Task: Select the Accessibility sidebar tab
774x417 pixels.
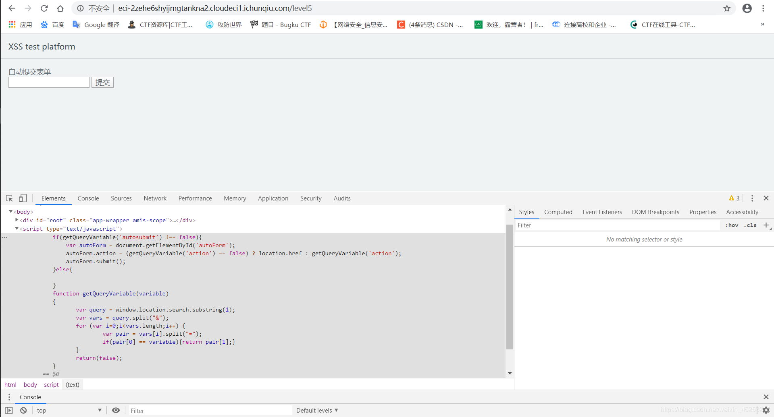Action: pos(742,212)
